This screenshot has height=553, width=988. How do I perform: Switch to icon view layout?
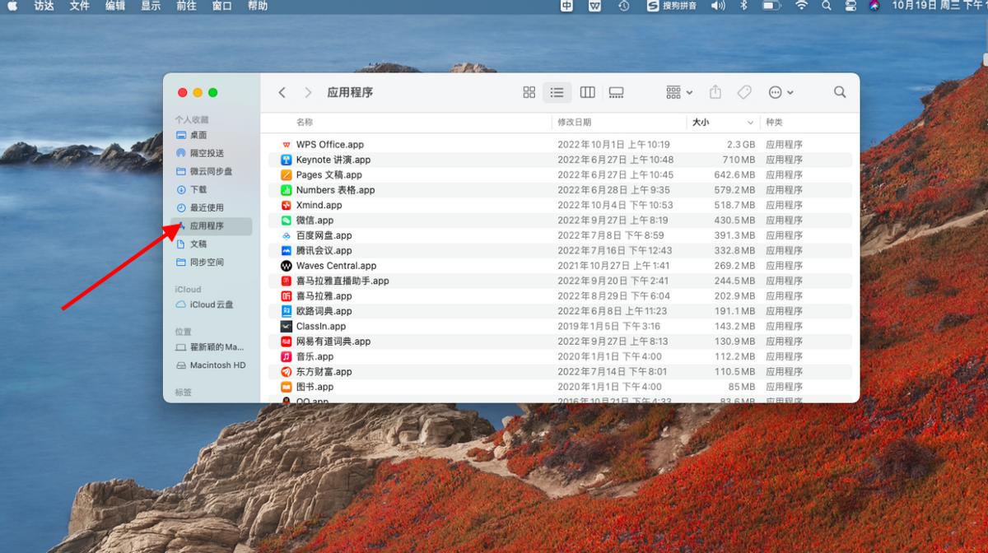(529, 92)
